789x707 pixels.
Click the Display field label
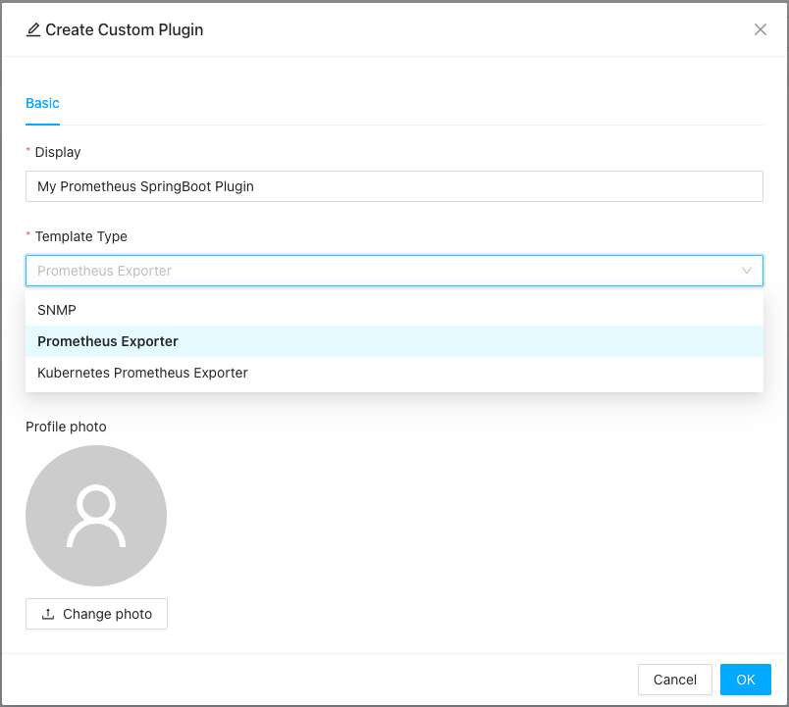pyautogui.click(x=58, y=152)
